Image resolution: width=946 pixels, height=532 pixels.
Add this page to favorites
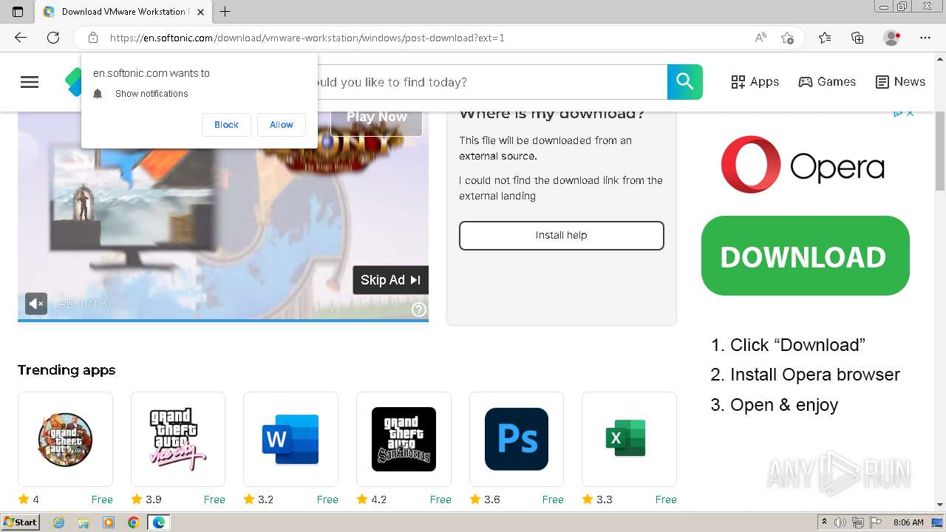pyautogui.click(x=787, y=38)
